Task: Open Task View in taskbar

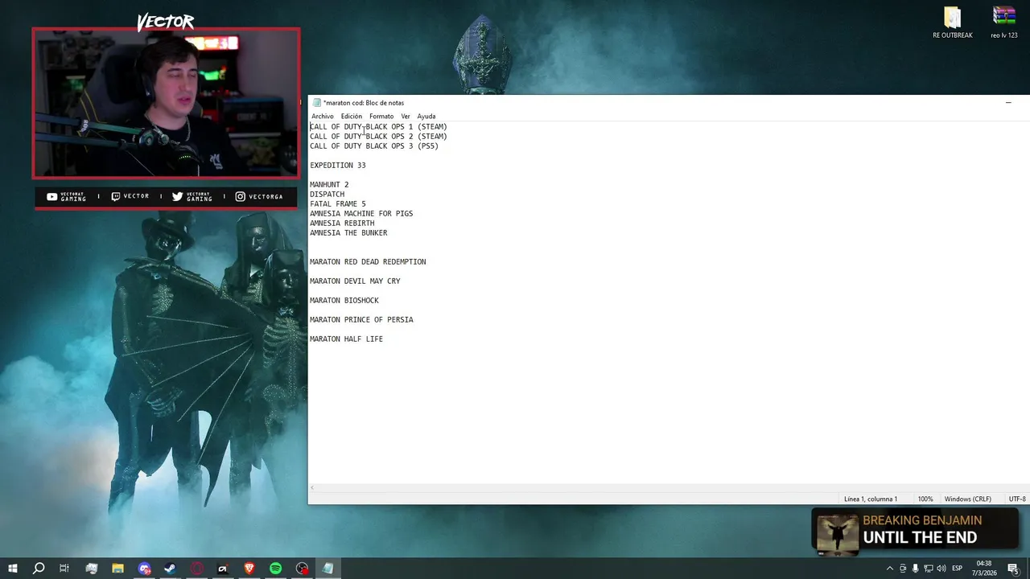Action: click(64, 569)
